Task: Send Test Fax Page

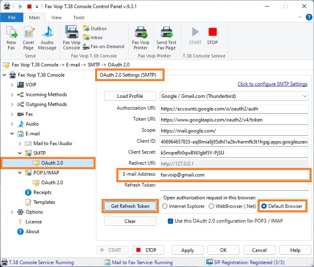Action: point(166,38)
